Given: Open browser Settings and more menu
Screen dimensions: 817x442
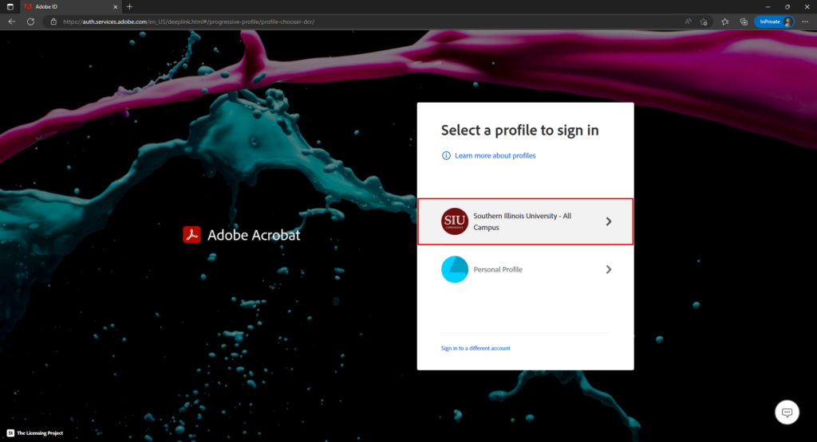Looking at the screenshot, I should (805, 22).
